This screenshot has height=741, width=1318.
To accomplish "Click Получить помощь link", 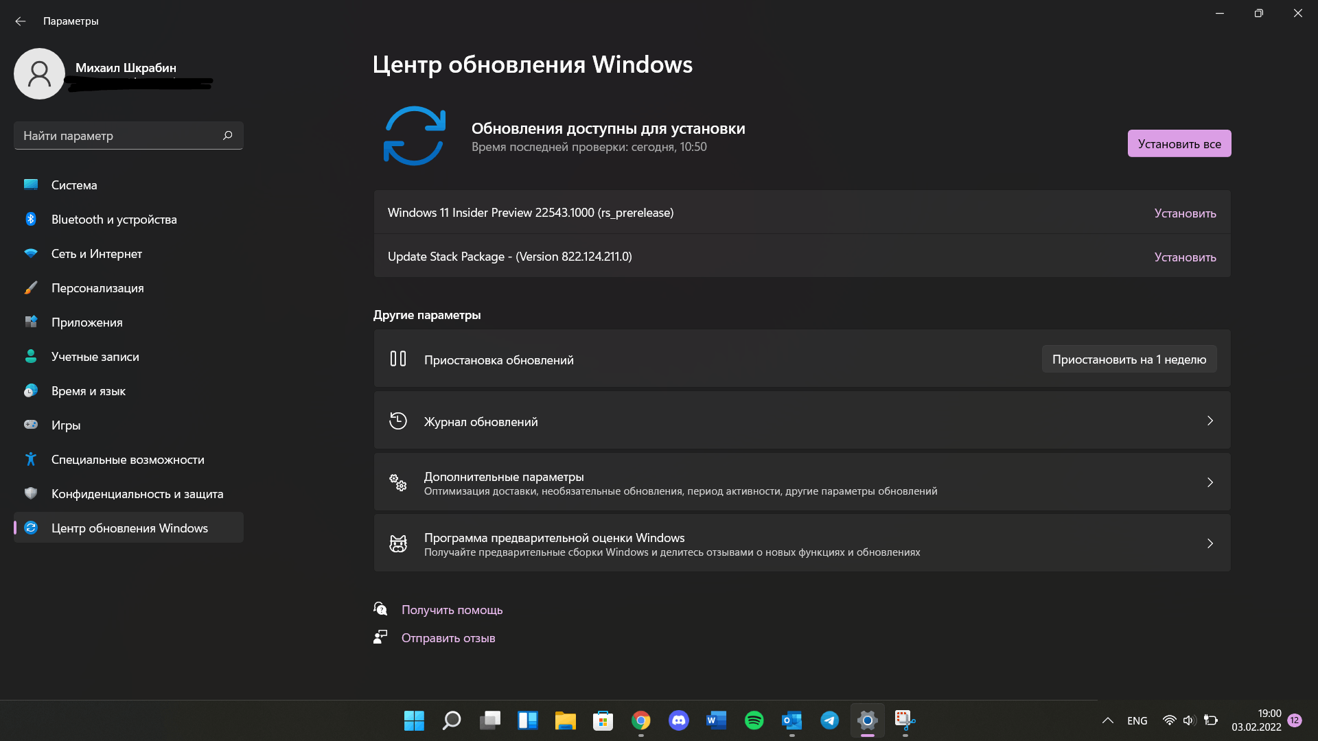I will (x=452, y=609).
